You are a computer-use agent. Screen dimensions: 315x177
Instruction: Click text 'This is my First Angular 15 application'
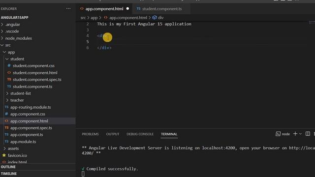pos(144,24)
